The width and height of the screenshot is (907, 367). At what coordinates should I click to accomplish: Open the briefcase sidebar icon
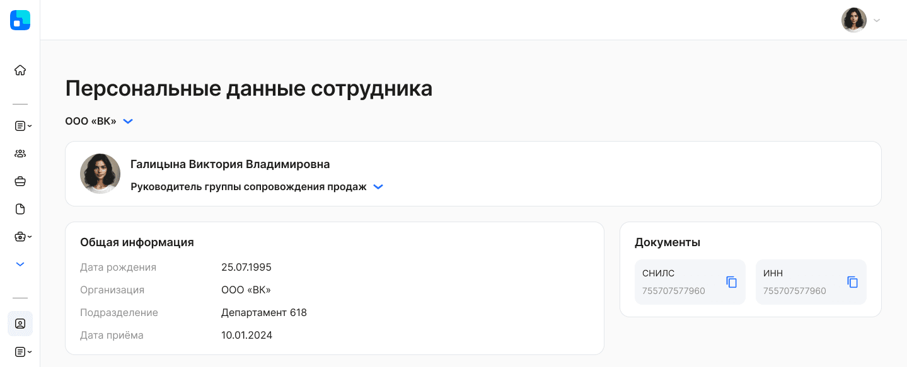pos(20,181)
